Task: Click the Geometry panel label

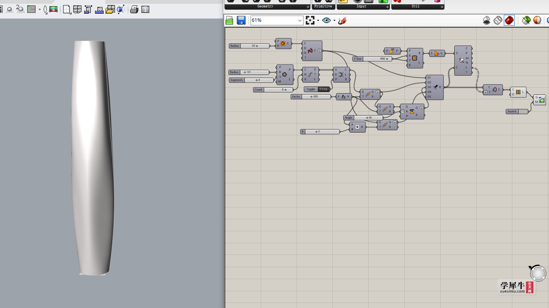Action: point(265,7)
